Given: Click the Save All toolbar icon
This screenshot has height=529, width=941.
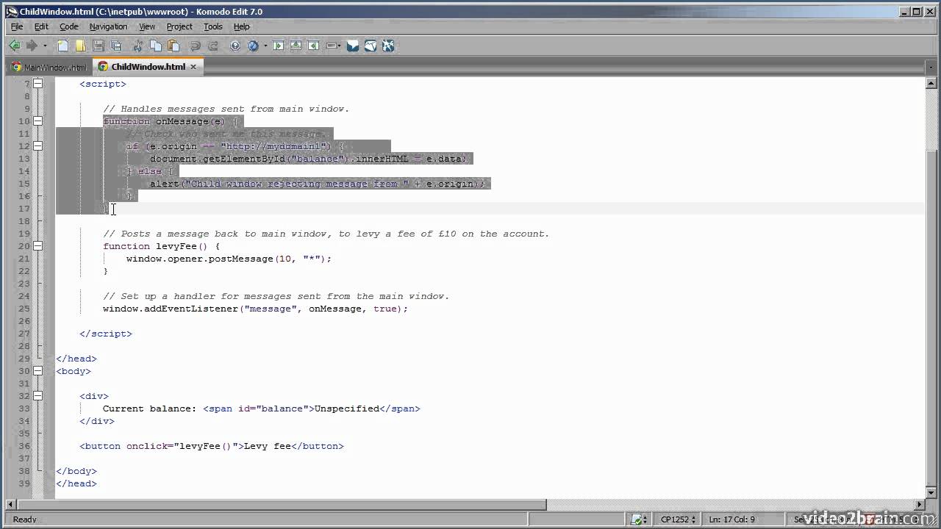Looking at the screenshot, I should coord(116,46).
